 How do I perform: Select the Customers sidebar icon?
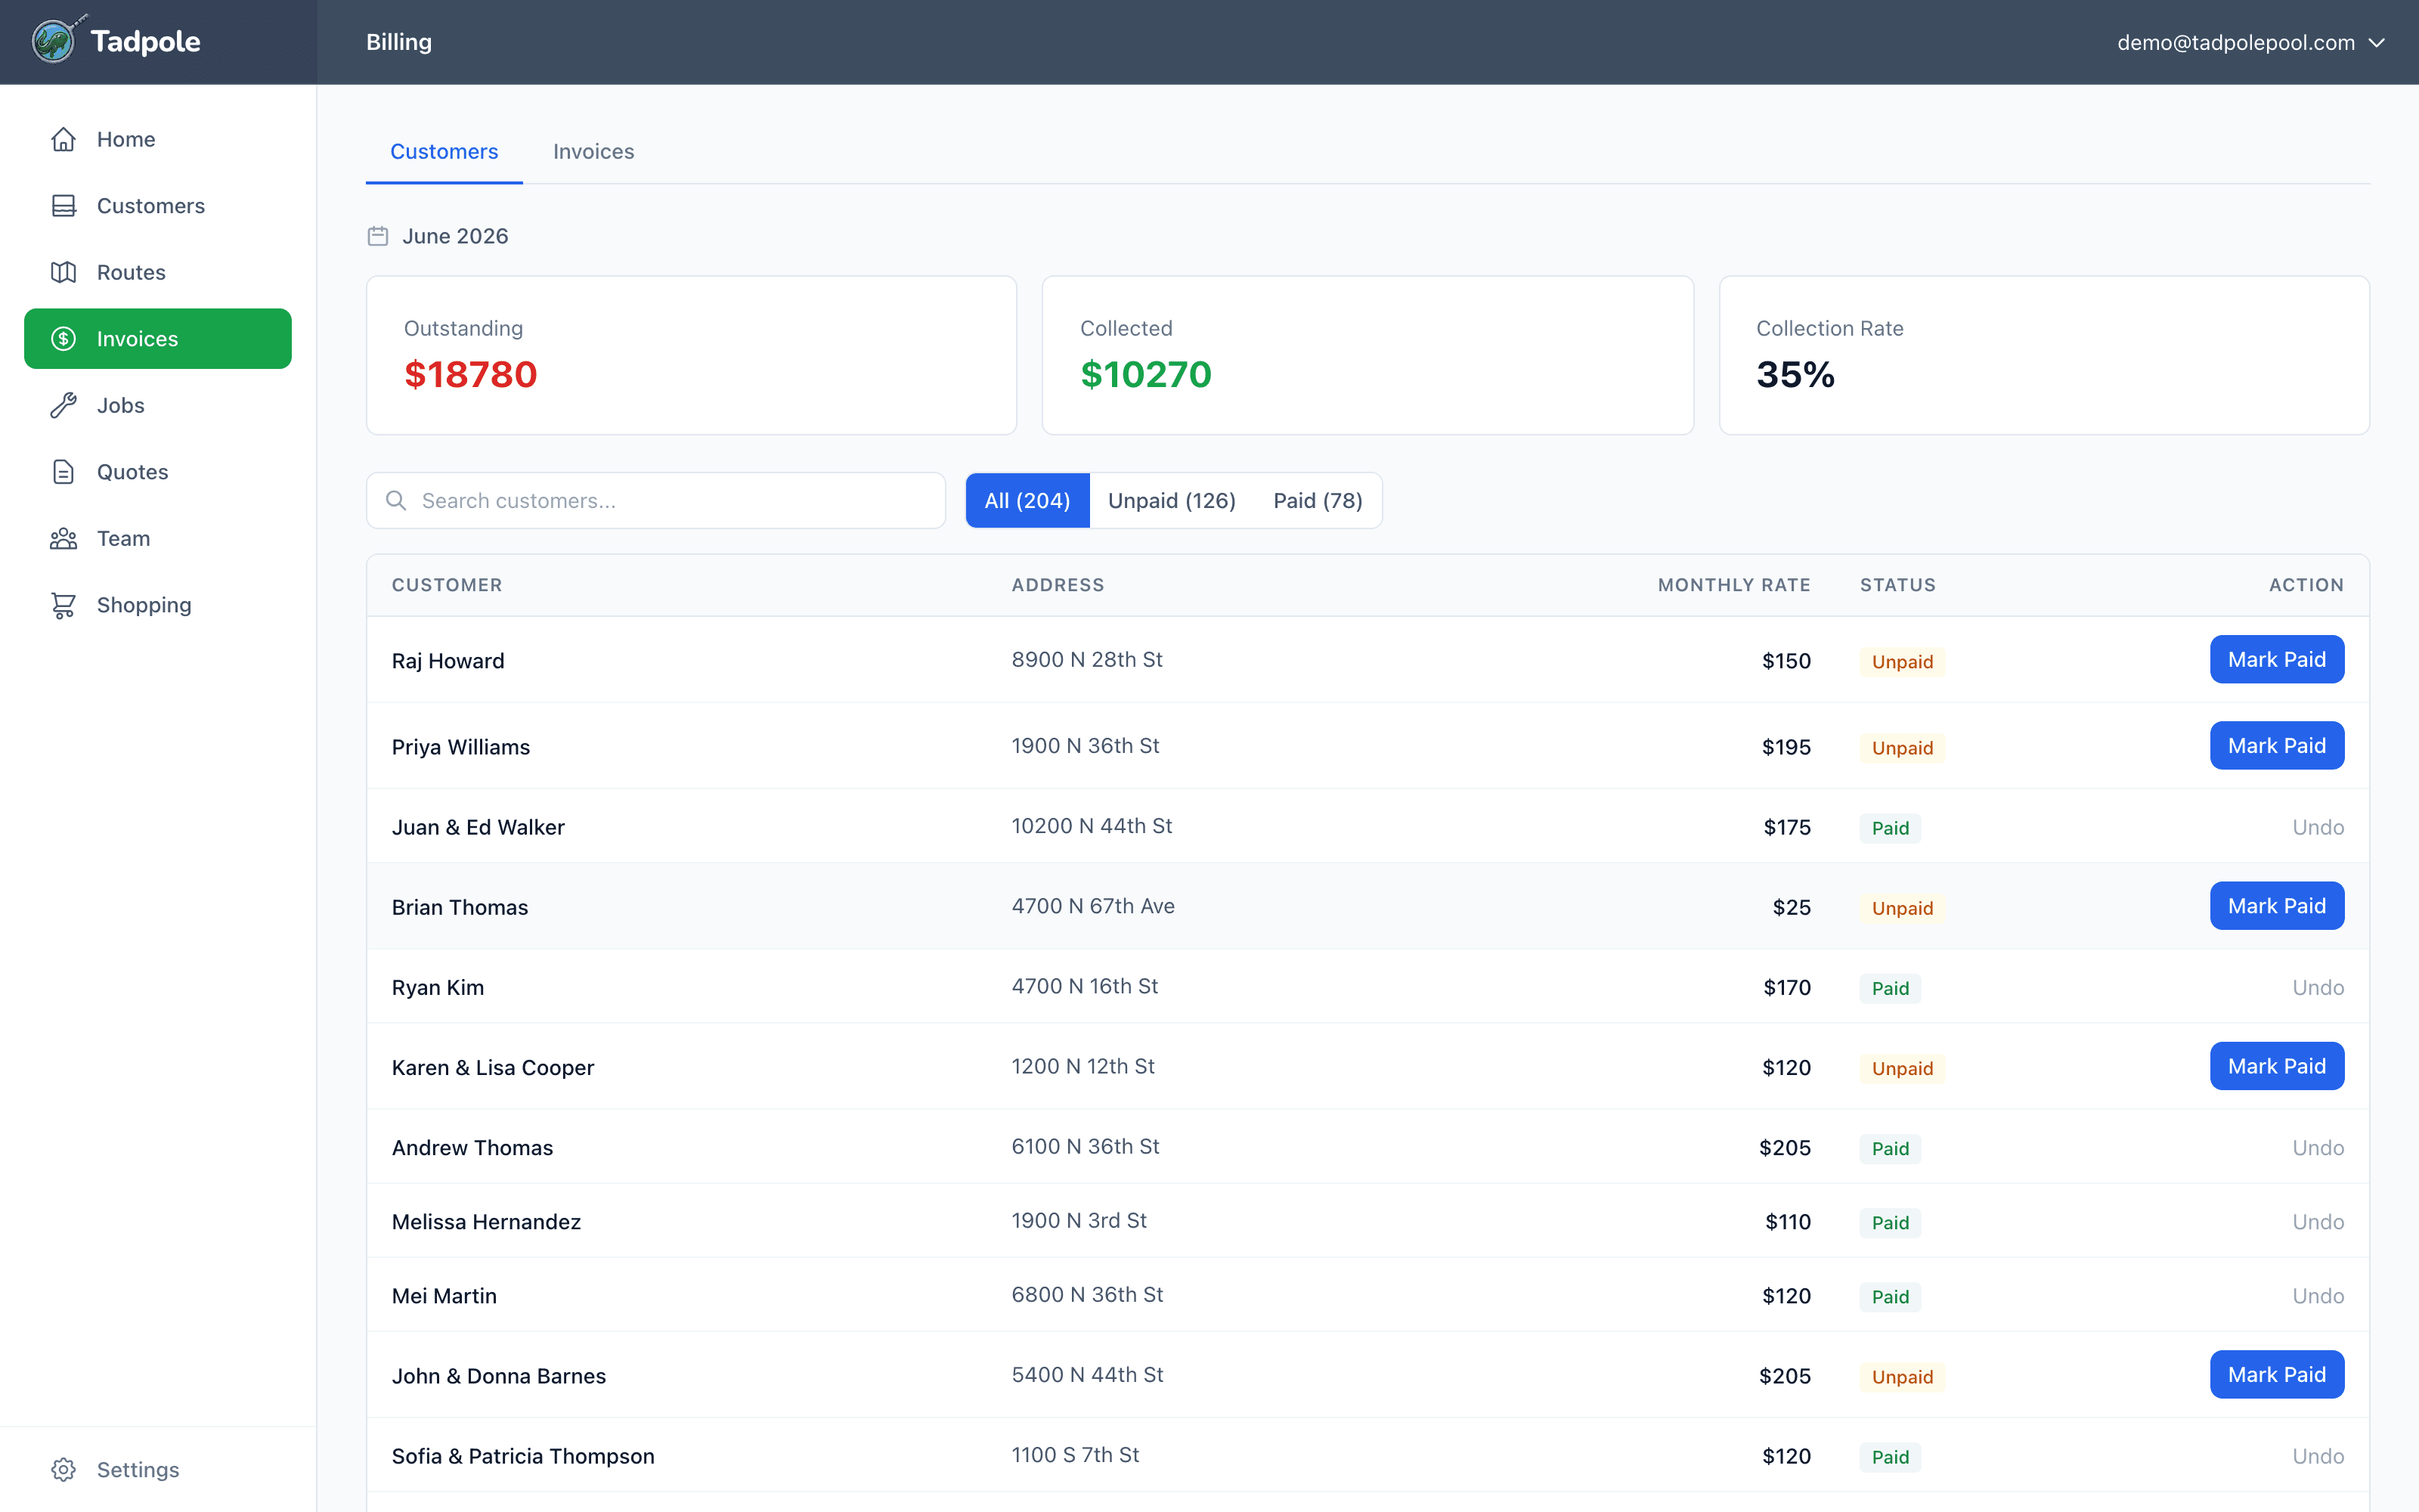coord(64,206)
